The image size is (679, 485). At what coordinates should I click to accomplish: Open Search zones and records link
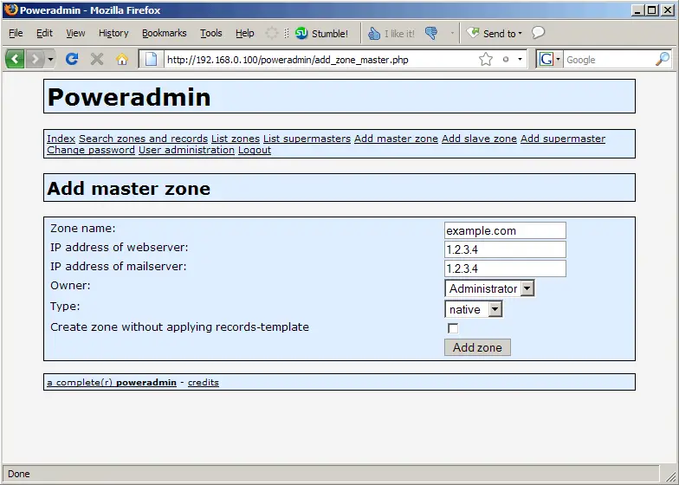(144, 139)
